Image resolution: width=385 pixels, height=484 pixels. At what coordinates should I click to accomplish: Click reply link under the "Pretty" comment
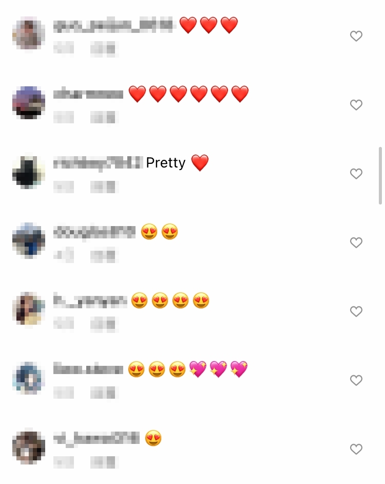coord(103,187)
